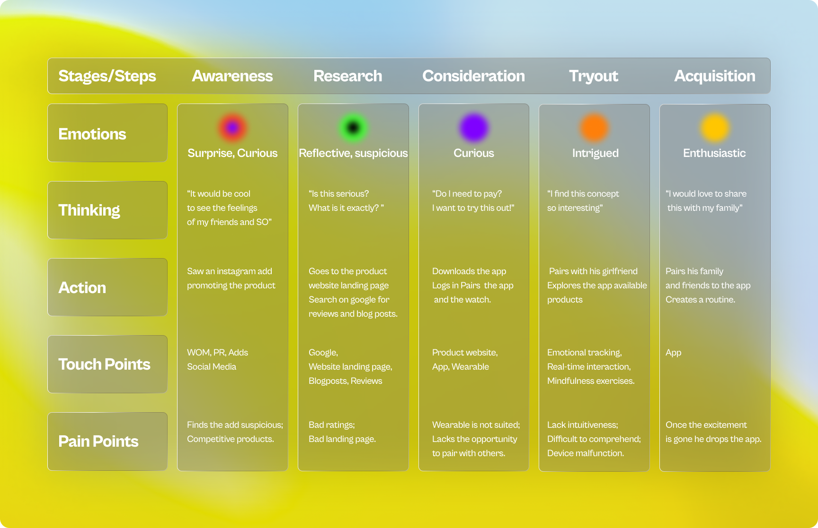Image resolution: width=818 pixels, height=528 pixels.
Task: Click the green Research emotion circle
Action: point(353,128)
